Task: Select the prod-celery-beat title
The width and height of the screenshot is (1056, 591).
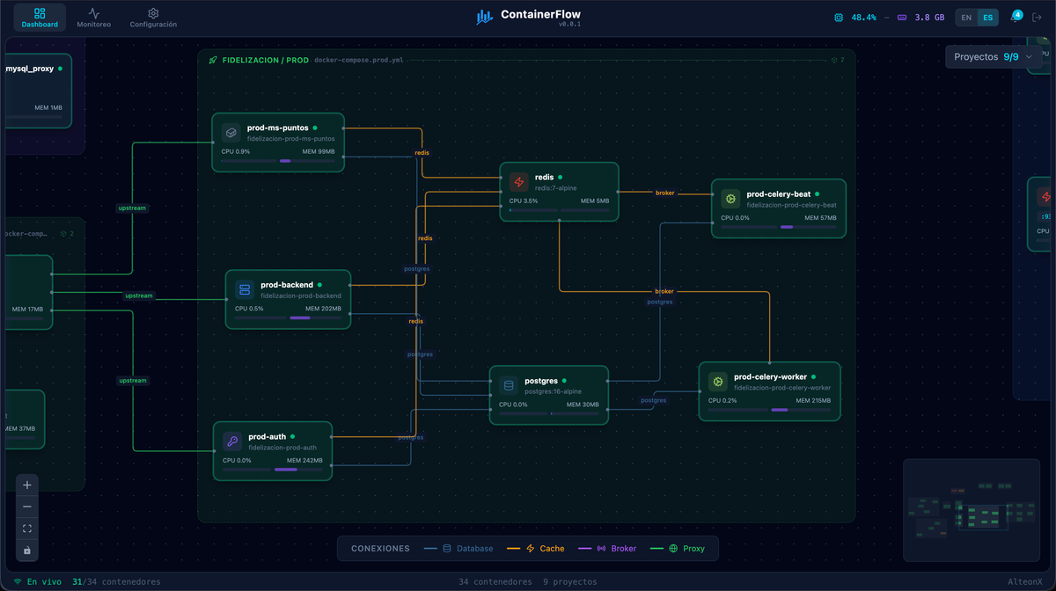Action: click(x=778, y=193)
